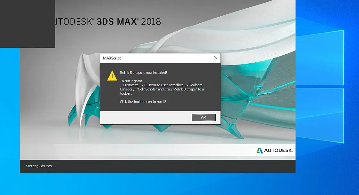Click the 2018 version number on splash

[151, 22]
